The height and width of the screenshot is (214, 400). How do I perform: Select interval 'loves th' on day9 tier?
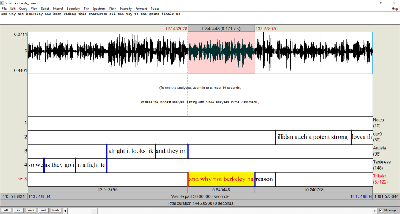point(362,137)
